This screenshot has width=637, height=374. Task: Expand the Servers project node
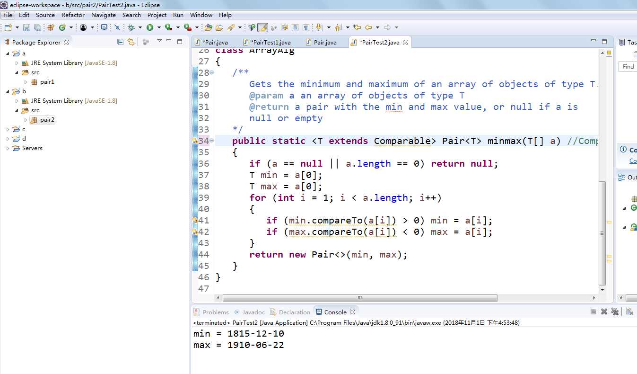[8, 148]
